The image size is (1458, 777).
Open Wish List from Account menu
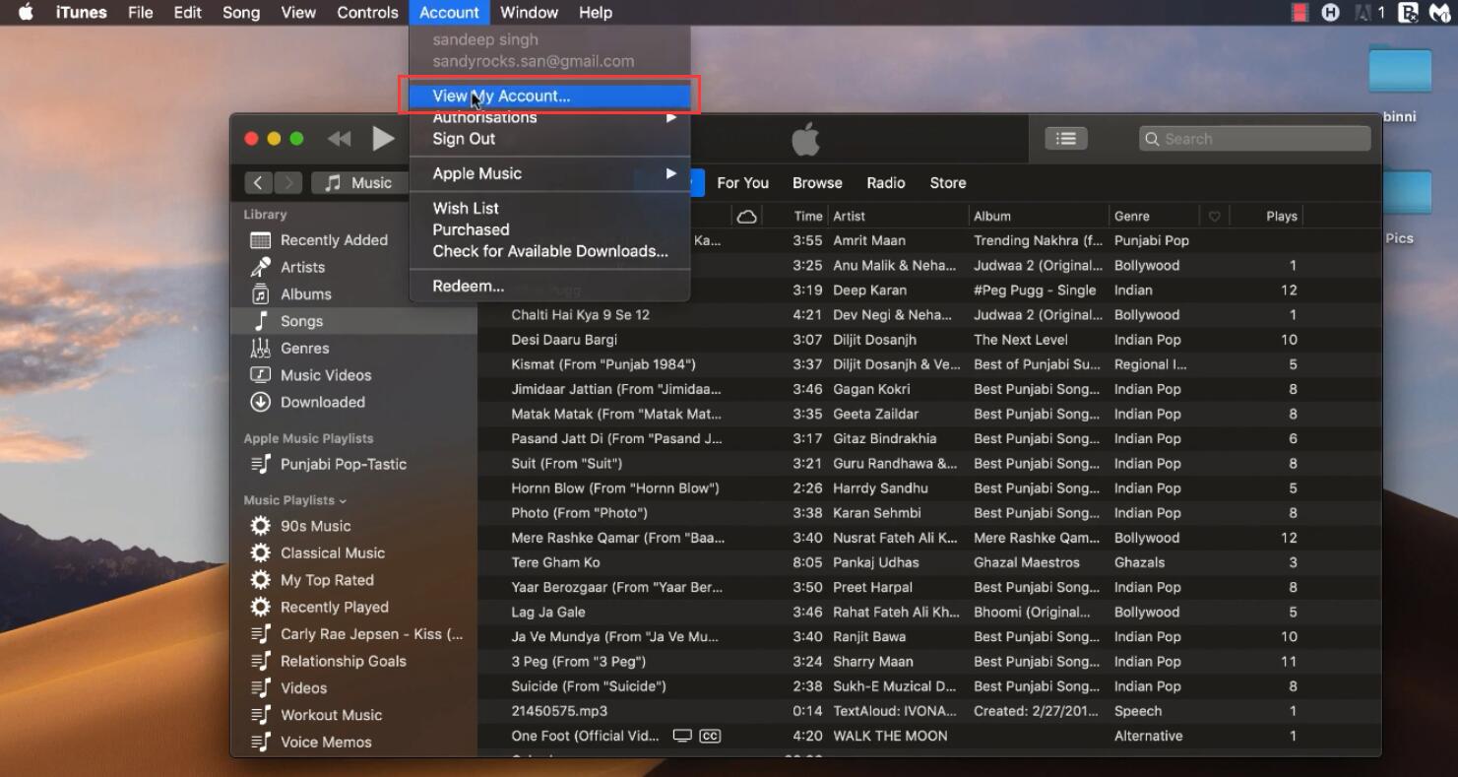[x=549, y=208]
